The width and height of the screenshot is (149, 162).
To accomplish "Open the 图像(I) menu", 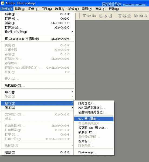I will point(33,9).
